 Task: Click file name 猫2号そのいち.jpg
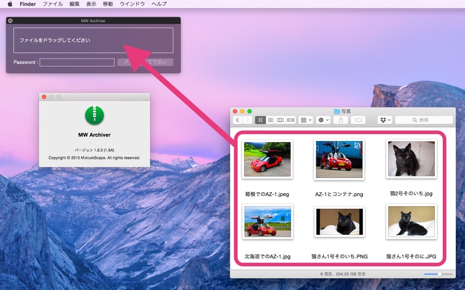(x=412, y=194)
